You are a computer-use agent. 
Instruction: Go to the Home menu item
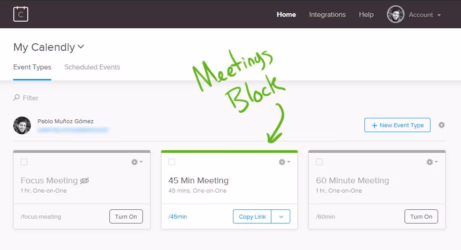coord(286,15)
